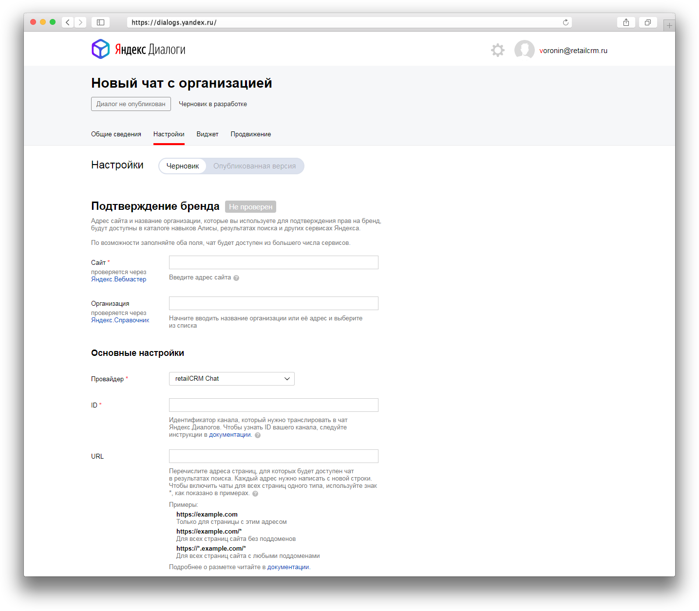Viewport: 699px width, 611px height.
Task: Open the документации link under ID field
Action: (x=230, y=435)
